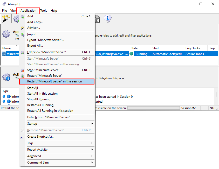Viewport: 219px width, 169px height.
Task: Click the Restart menu entry gear icon
Action: click(x=22, y=76)
